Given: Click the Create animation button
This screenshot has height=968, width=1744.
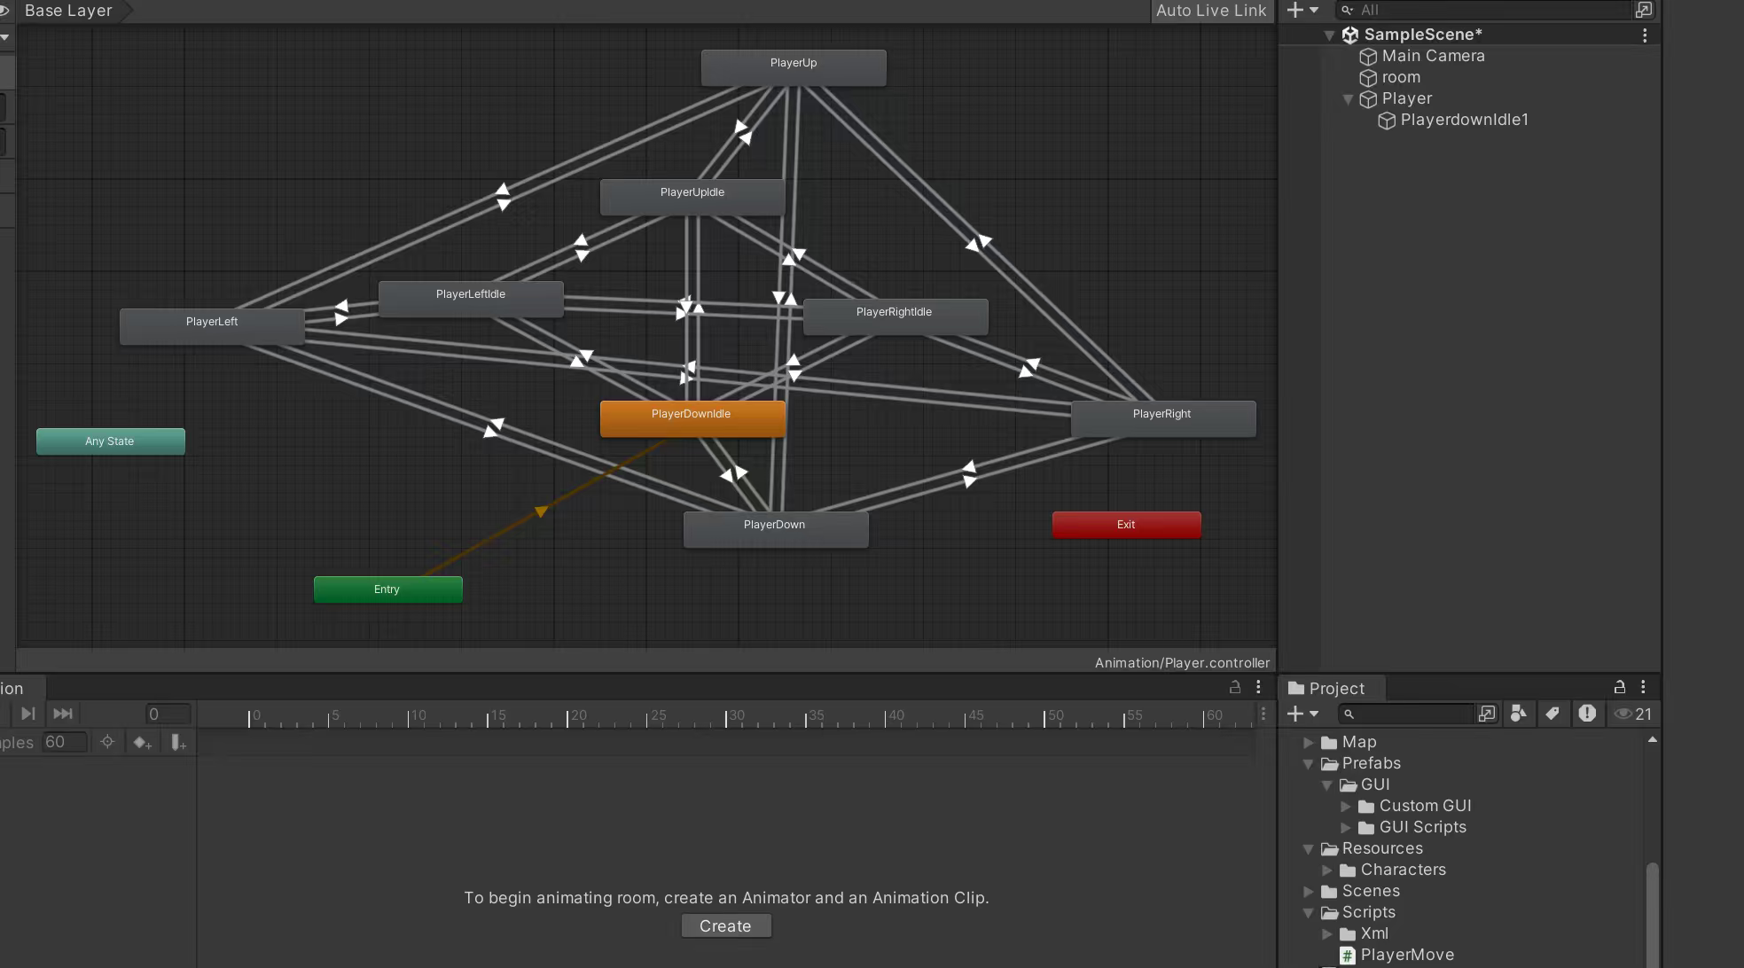Looking at the screenshot, I should (725, 925).
